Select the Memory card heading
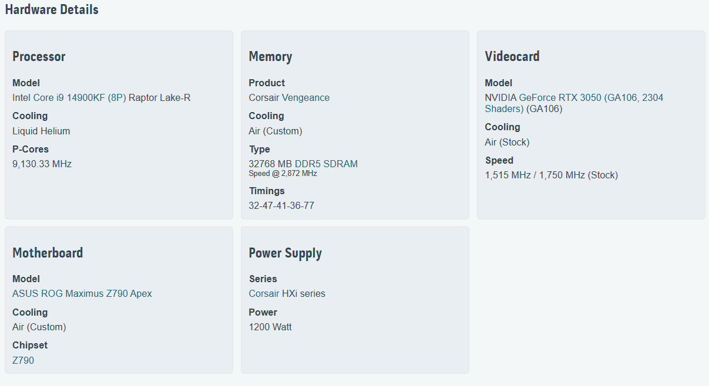 tap(270, 56)
